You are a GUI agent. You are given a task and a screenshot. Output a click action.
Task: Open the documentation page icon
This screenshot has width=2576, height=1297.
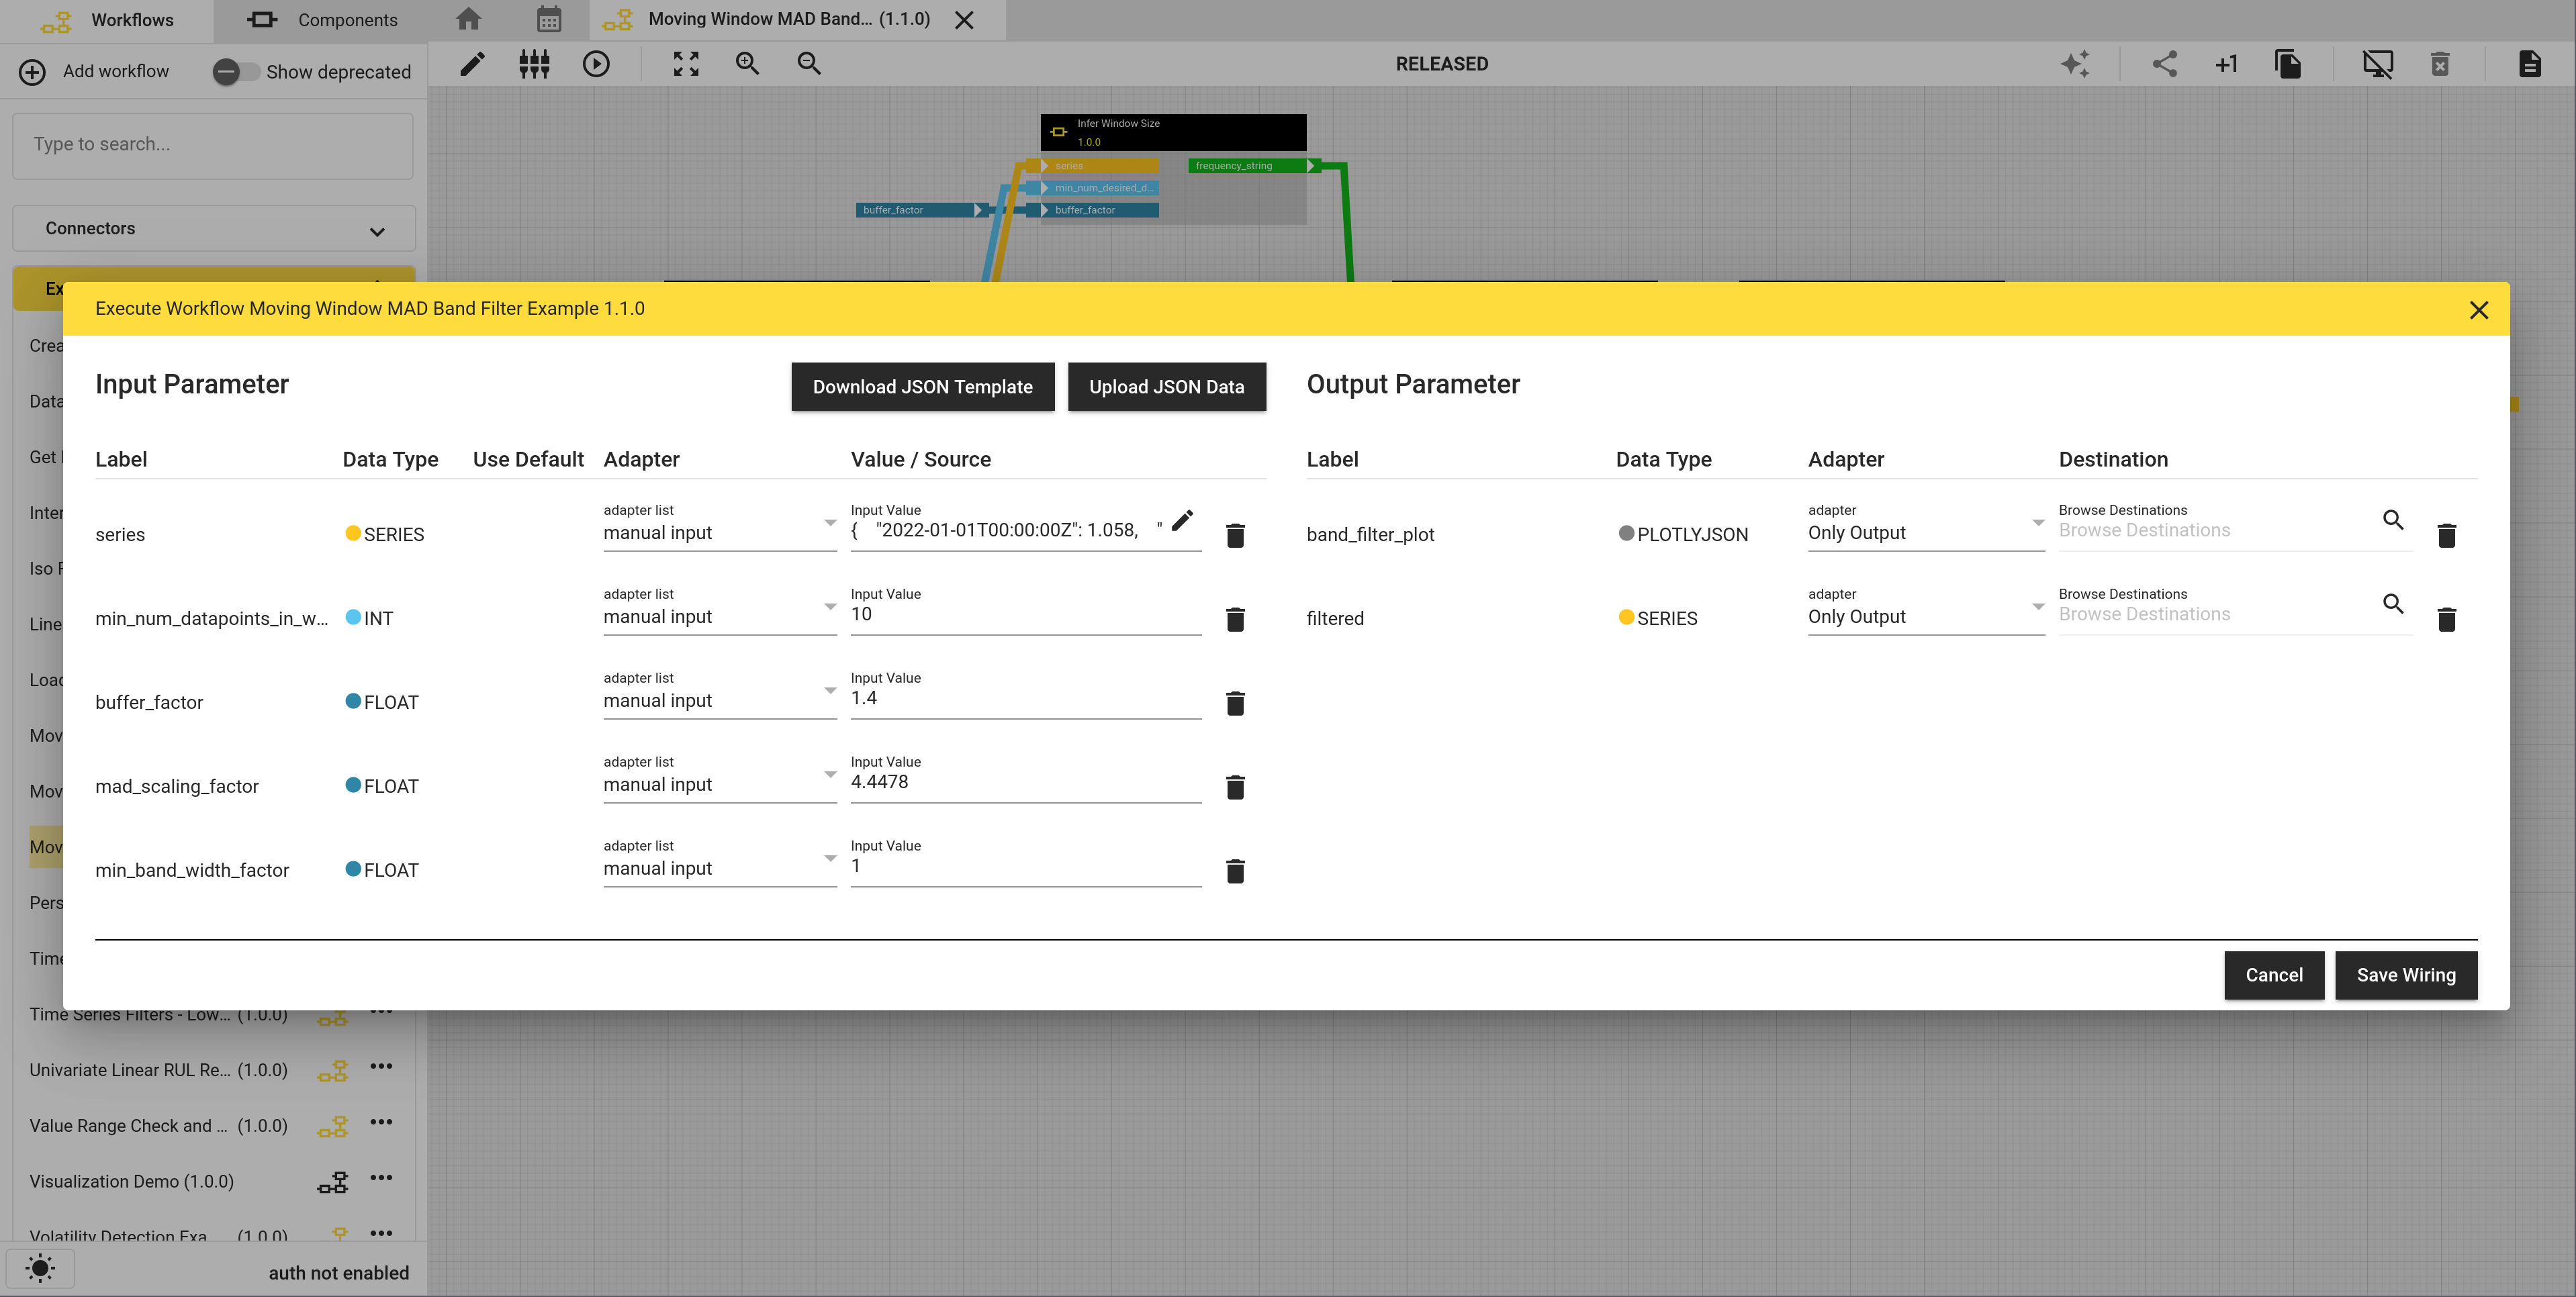pos(2530,64)
